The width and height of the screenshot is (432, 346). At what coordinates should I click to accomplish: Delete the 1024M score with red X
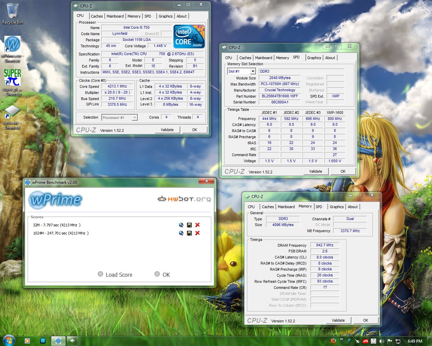[x=197, y=233]
